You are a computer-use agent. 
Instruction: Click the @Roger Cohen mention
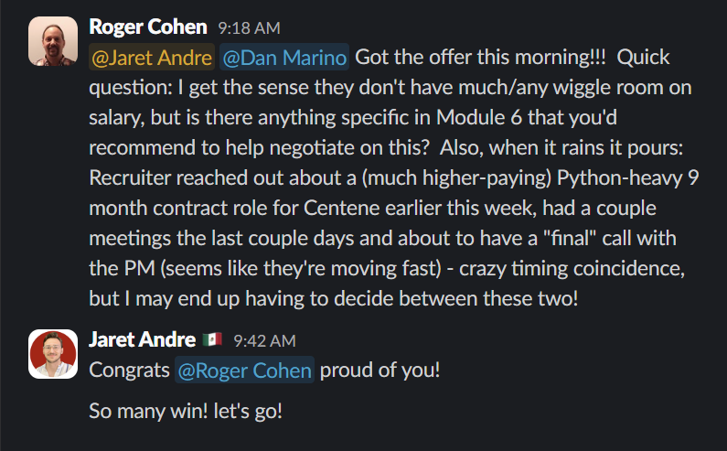point(244,371)
